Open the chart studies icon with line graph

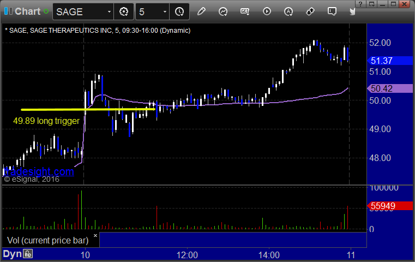click(223, 11)
